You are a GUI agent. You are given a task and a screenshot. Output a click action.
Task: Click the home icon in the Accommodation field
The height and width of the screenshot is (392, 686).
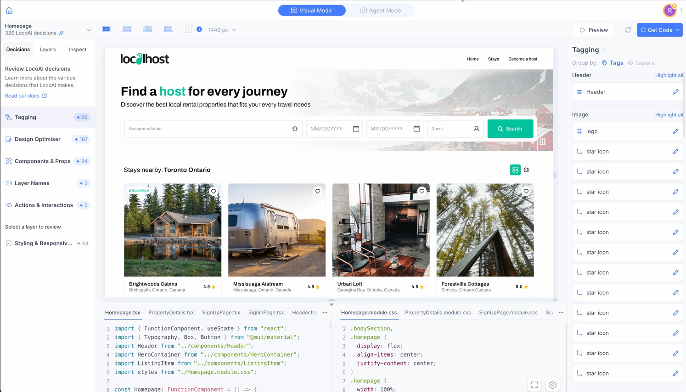[295, 129]
